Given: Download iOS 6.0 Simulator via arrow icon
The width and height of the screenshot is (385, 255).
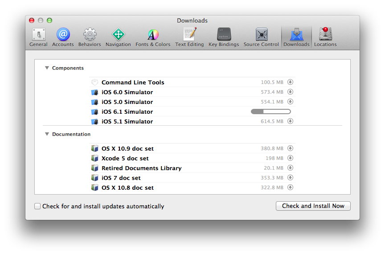Looking at the screenshot, I should point(290,92).
